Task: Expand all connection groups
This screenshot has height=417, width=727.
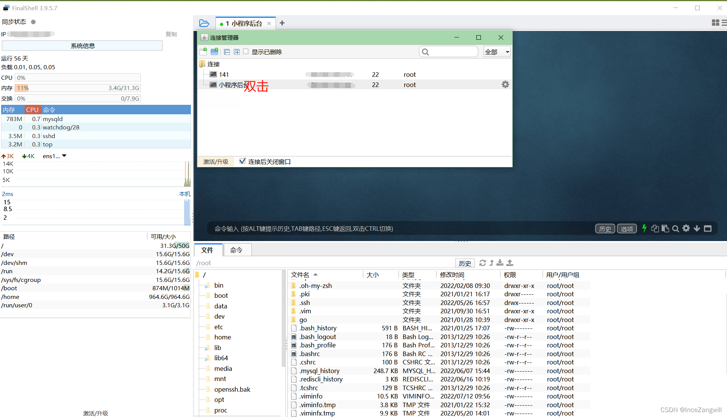Action: (x=237, y=51)
